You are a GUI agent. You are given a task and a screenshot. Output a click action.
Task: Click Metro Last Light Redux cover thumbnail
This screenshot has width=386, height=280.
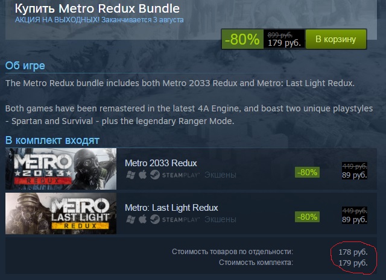pos(61,213)
